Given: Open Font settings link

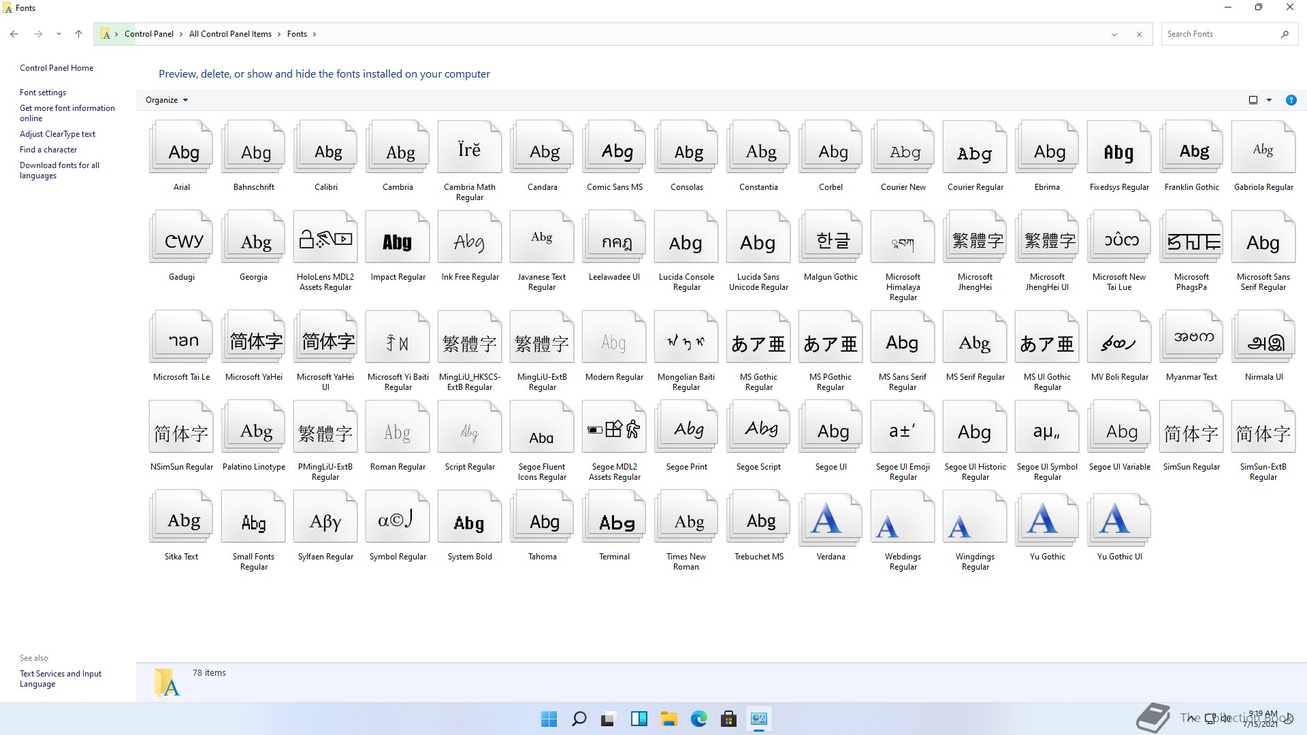Looking at the screenshot, I should click(x=43, y=93).
